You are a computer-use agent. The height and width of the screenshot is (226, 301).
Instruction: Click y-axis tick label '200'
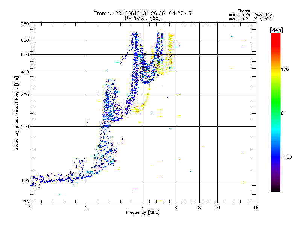[x=25, y=127]
